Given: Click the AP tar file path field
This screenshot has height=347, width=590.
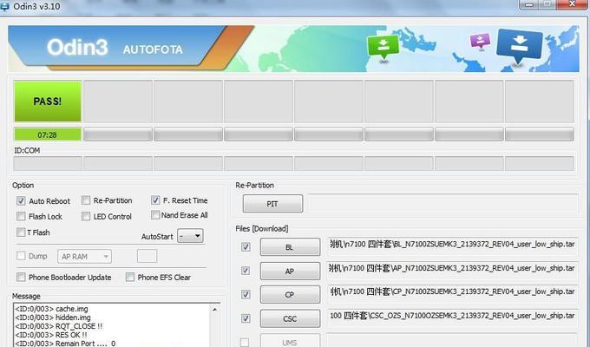Looking at the screenshot, I should pos(452,269).
